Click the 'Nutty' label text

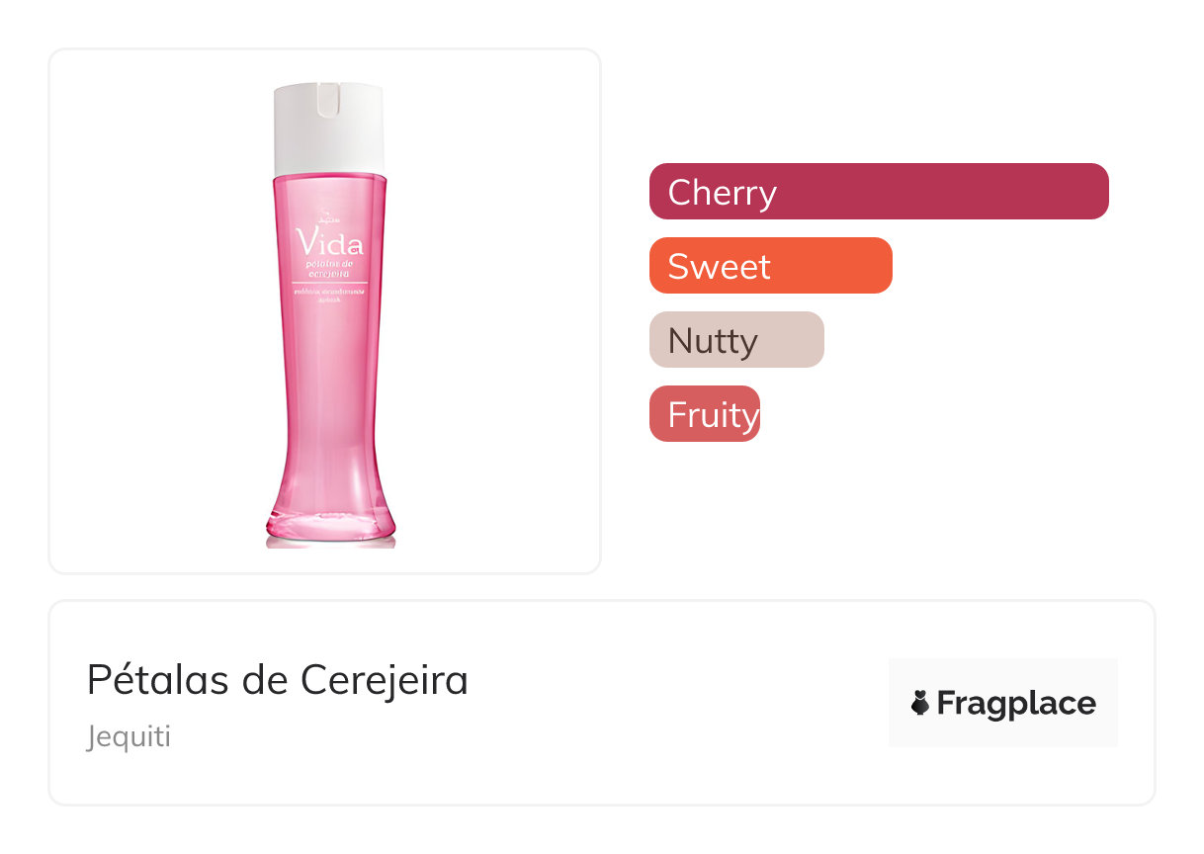pyautogui.click(x=713, y=341)
